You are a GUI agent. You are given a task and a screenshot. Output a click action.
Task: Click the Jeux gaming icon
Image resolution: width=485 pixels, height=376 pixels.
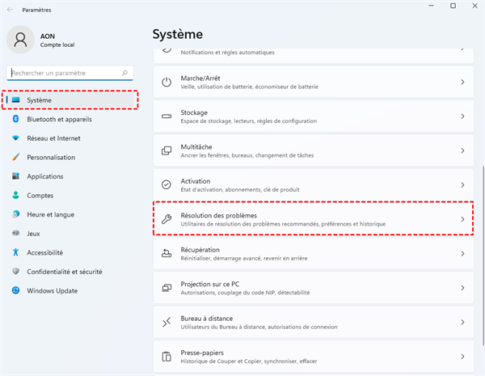pos(15,233)
